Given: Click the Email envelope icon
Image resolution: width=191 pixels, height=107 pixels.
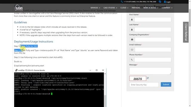Looking at the screenshot, I should [x=132, y=50].
